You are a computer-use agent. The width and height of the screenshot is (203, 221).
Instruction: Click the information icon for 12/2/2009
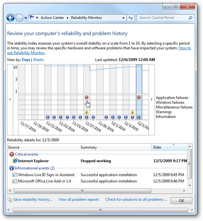click(119, 117)
